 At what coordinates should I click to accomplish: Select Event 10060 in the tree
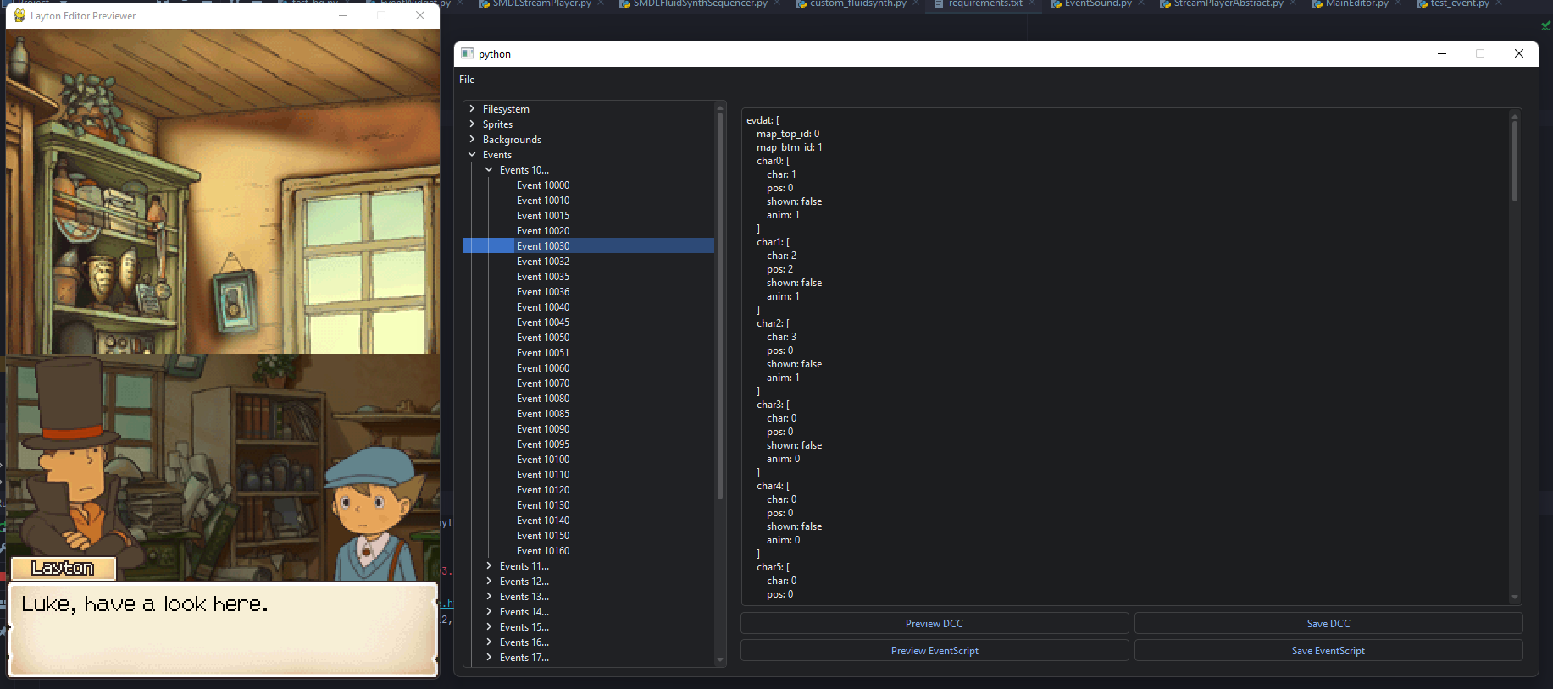[x=543, y=368]
